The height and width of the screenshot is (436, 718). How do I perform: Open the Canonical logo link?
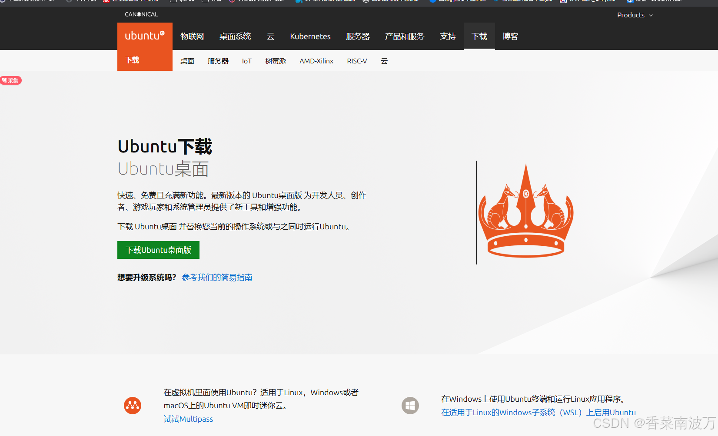coord(141,14)
